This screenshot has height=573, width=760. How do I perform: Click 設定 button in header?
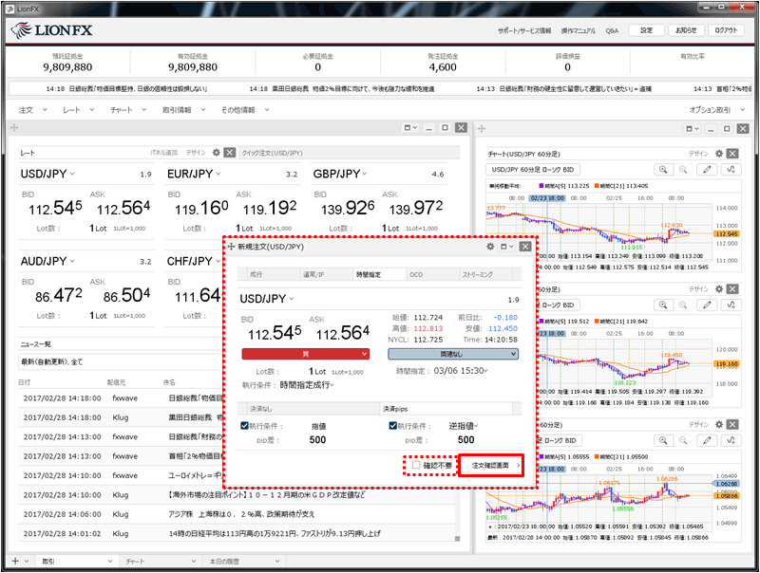pyautogui.click(x=646, y=30)
